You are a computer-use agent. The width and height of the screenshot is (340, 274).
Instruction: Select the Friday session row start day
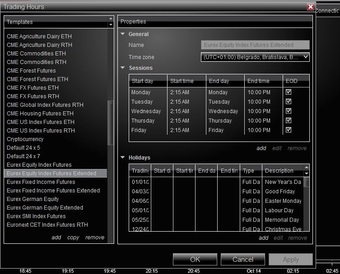click(x=139, y=130)
